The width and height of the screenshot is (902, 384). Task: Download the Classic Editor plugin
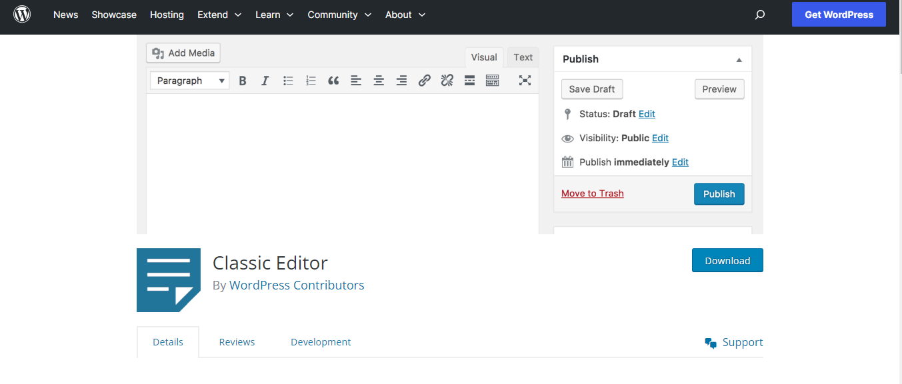tap(727, 261)
